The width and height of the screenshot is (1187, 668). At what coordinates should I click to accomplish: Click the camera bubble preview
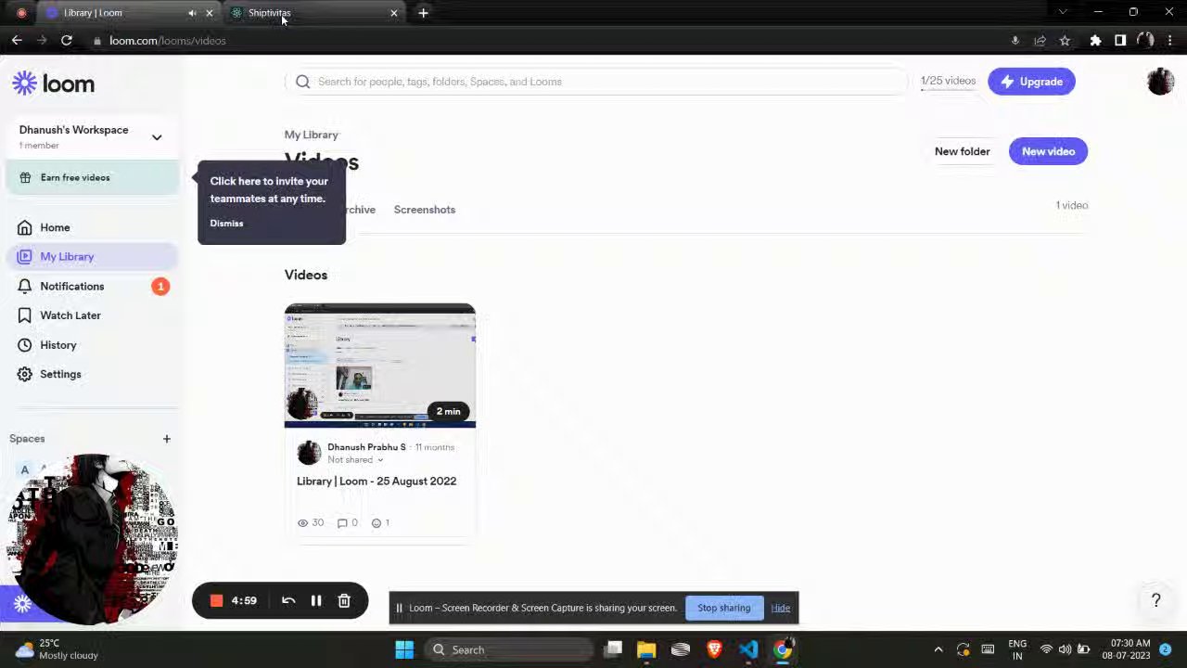click(x=93, y=538)
